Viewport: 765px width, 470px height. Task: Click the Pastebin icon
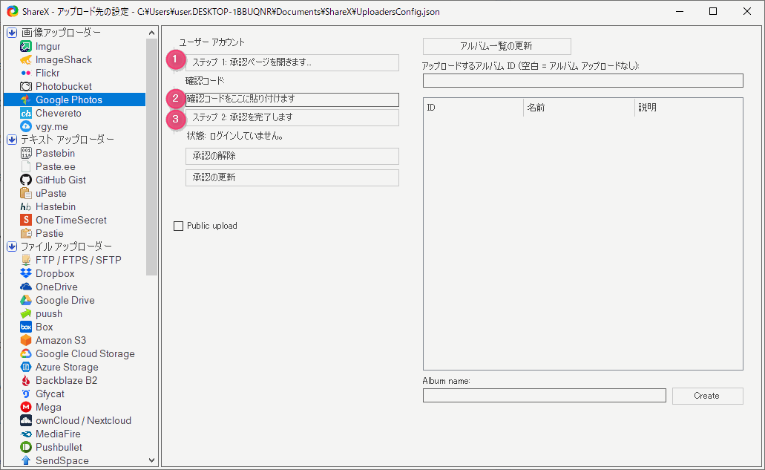tap(26, 153)
